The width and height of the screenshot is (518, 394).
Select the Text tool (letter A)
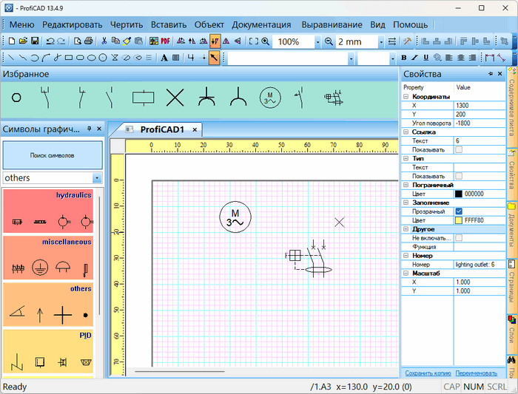point(164,57)
